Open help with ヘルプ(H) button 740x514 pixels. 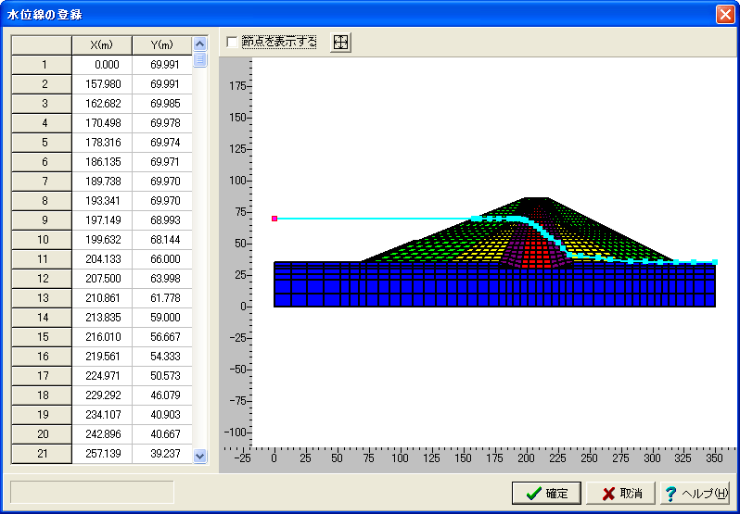(x=695, y=494)
